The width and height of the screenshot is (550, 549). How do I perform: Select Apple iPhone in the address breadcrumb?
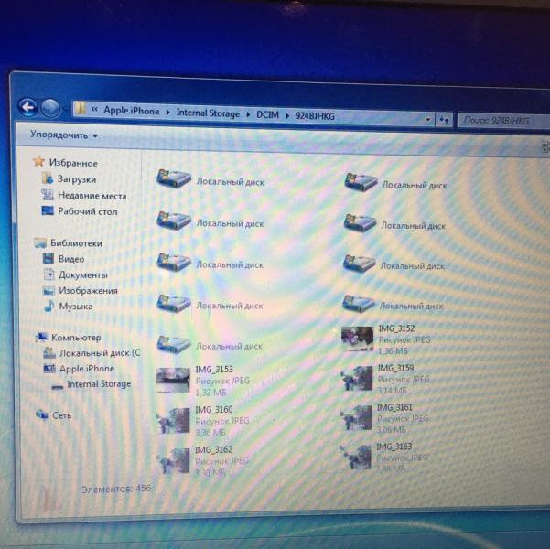tap(131, 111)
